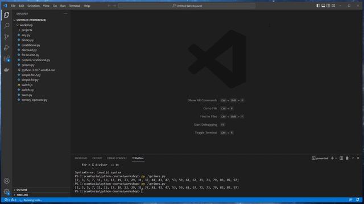Open simple.for.2.py file
The height and width of the screenshot is (204, 364).
(x=31, y=75)
